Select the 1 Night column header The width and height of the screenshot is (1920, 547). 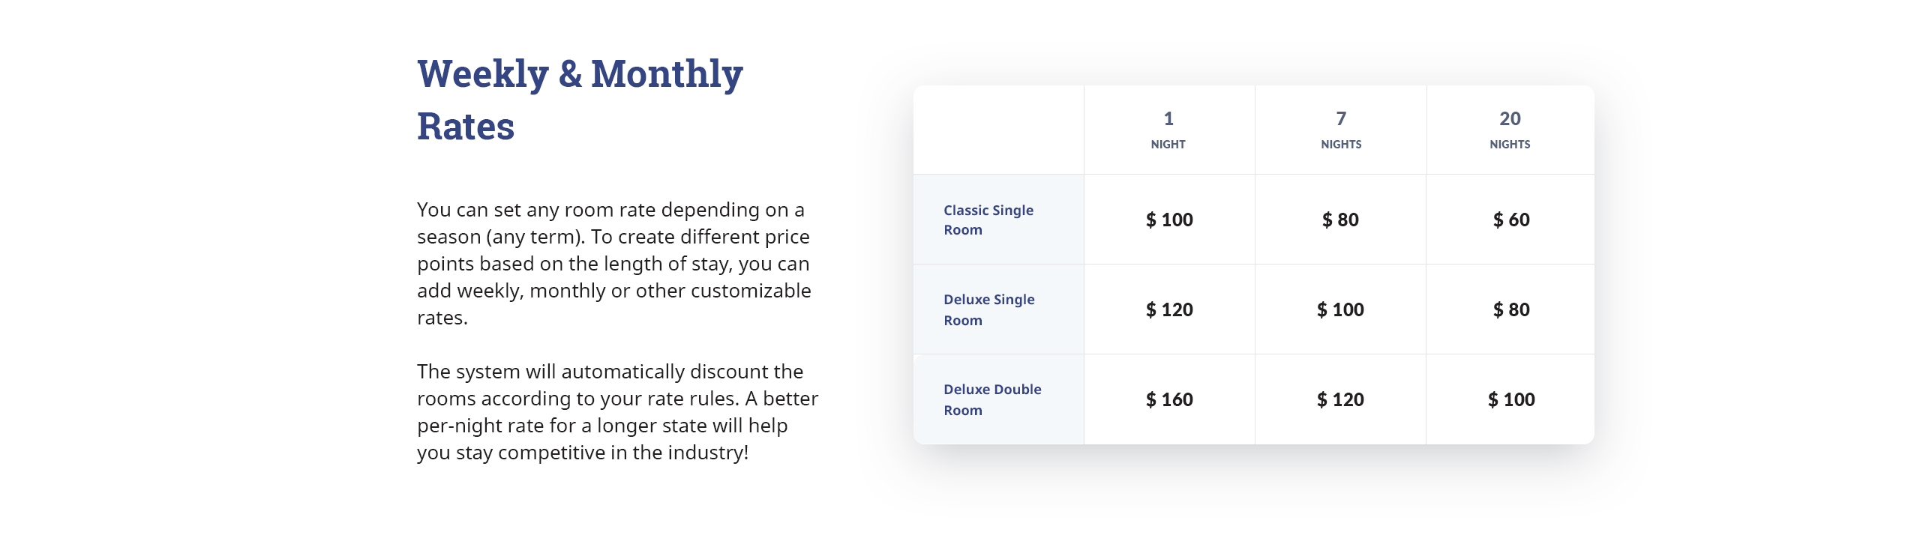coord(1168,130)
